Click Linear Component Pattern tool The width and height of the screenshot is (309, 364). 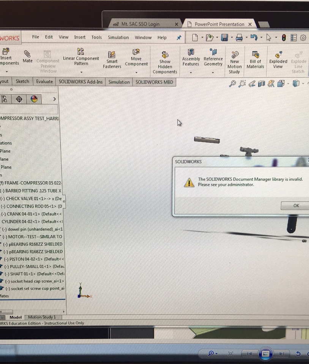81,57
